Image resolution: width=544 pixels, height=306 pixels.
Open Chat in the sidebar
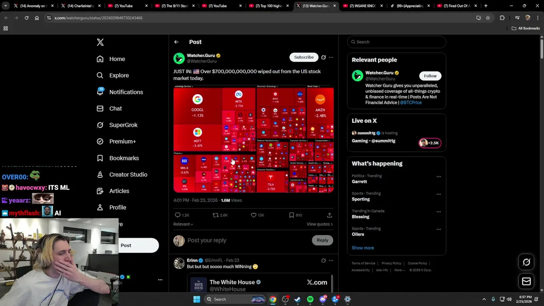(109, 108)
